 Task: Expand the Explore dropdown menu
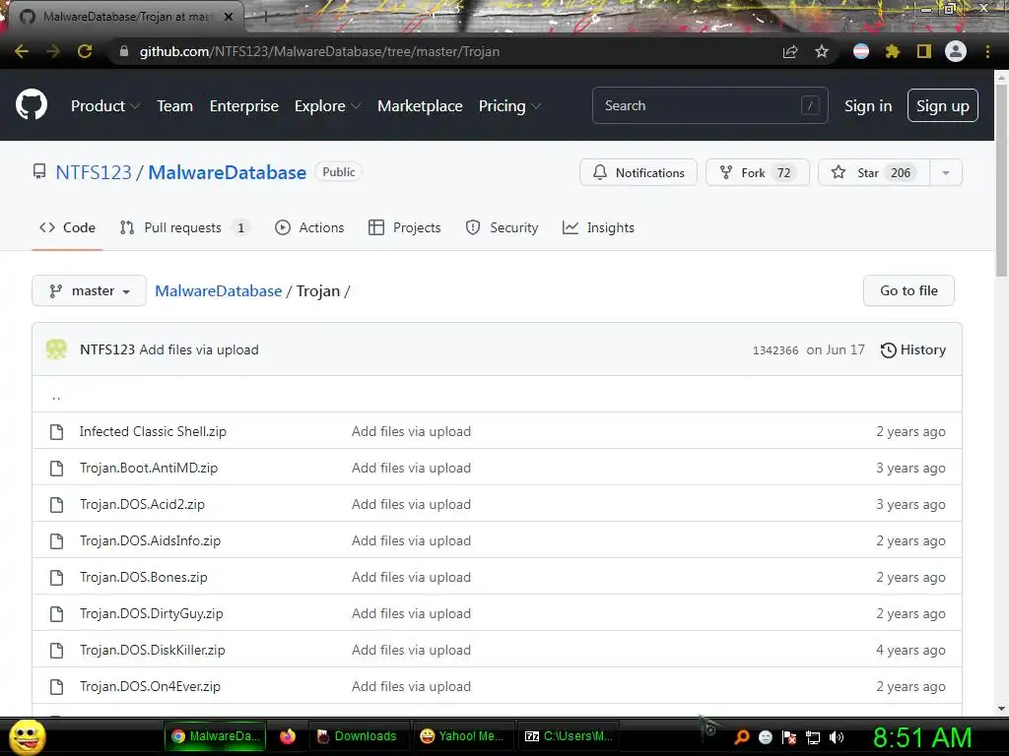click(327, 106)
